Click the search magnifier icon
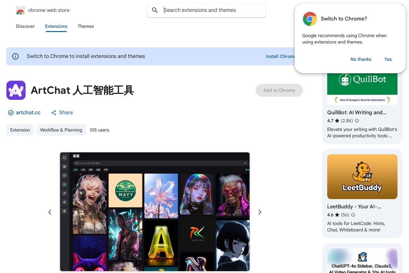The width and height of the screenshot is (409, 273). tap(155, 10)
